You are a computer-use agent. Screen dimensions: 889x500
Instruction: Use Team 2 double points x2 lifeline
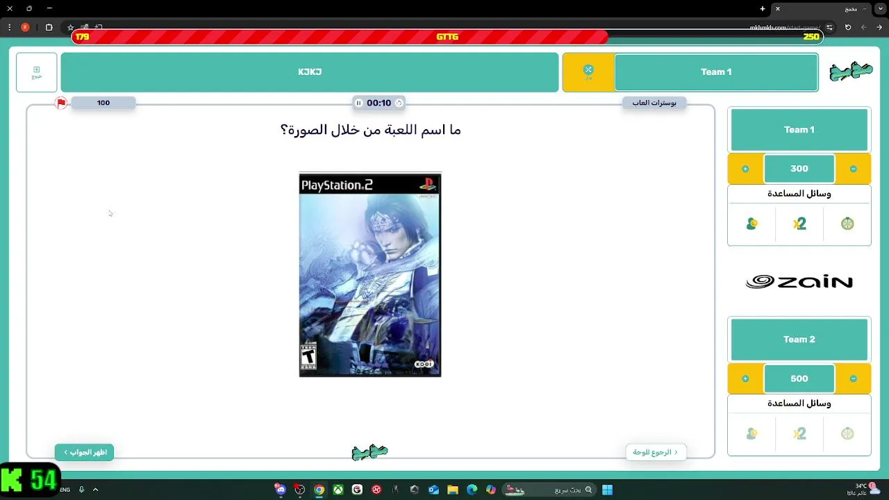click(x=799, y=433)
